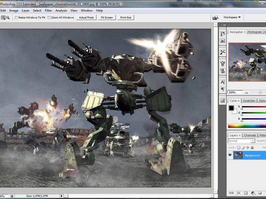Open the Help menu
The height and width of the screenshot is (199, 266).
coord(99,10)
